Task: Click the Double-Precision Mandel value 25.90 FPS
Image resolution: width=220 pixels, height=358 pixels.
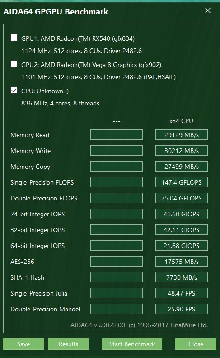Action: tap(182, 309)
